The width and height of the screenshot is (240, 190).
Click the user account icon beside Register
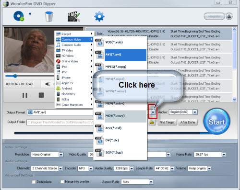point(229,16)
